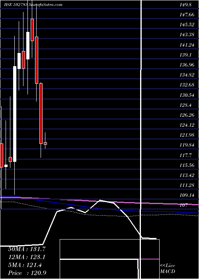This screenshot has height=279, width=199.
Task: Click the 117.7 price axis label
Action: 185,155
